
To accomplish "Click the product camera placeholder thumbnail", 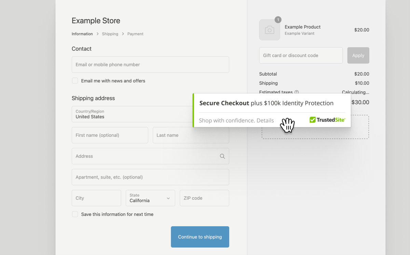I will tap(270, 30).
